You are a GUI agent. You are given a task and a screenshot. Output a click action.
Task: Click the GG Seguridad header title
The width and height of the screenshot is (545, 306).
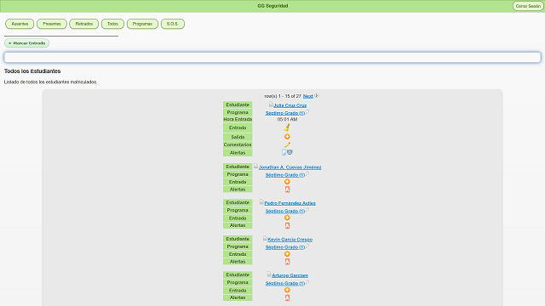click(272, 6)
